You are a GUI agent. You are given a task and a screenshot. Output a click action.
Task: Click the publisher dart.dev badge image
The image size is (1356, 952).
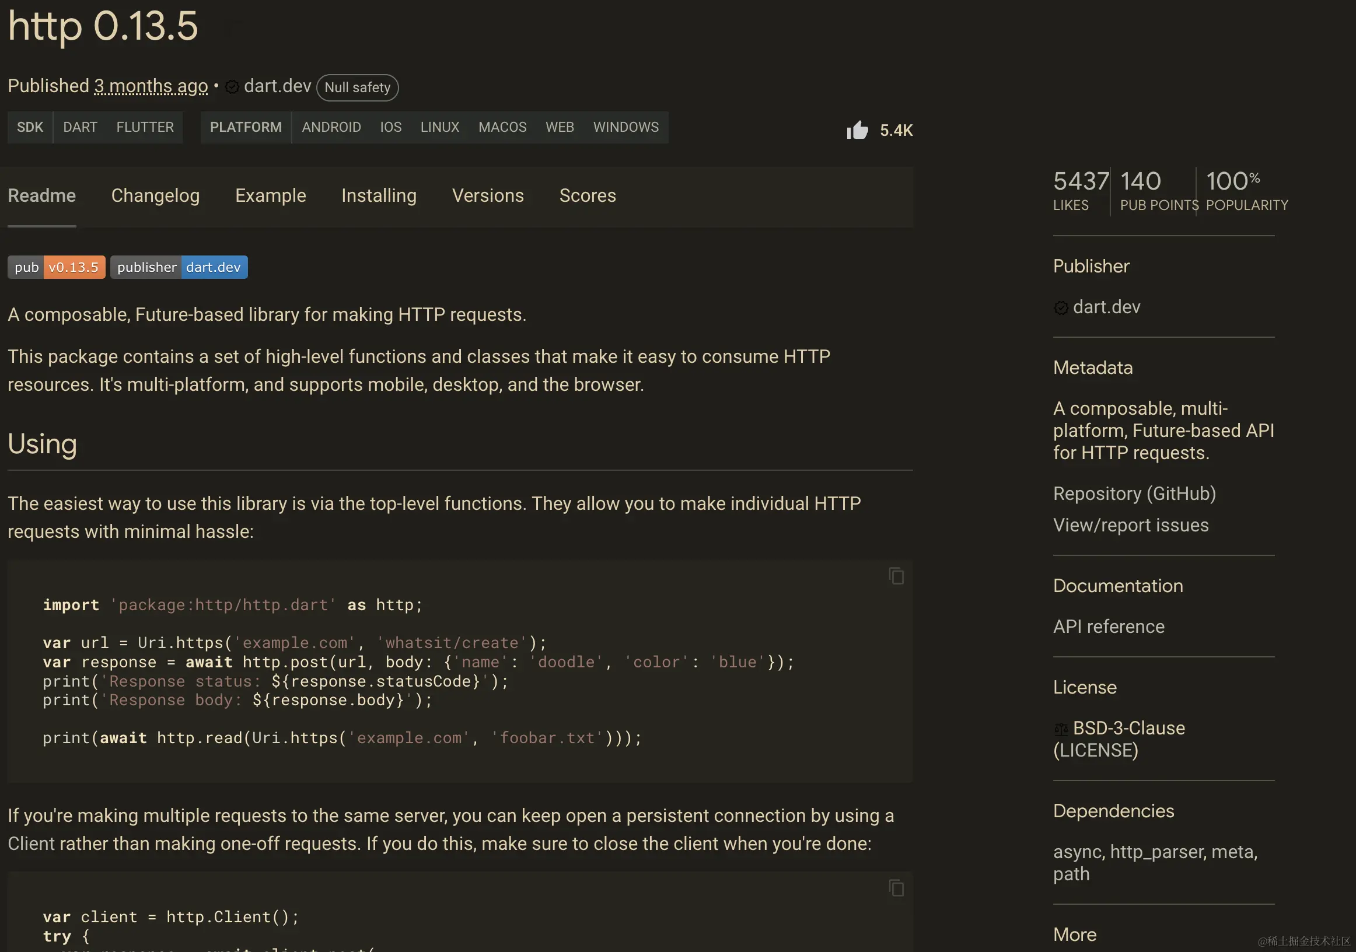coord(179,267)
